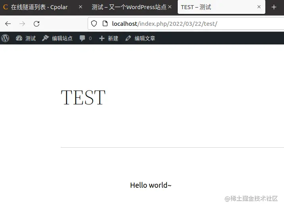This screenshot has width=284, height=208.
Task: Open a new browser tab
Action: (x=274, y=7)
